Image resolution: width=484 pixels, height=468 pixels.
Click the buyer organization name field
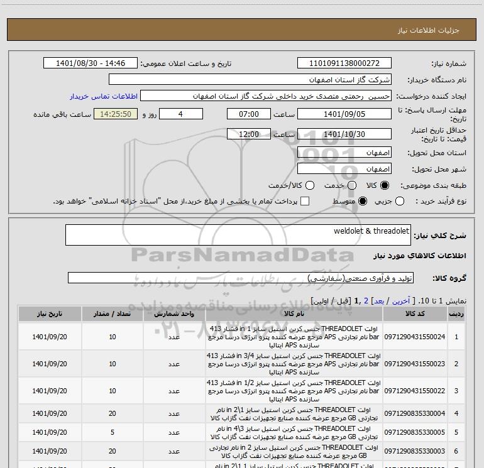(x=250, y=80)
